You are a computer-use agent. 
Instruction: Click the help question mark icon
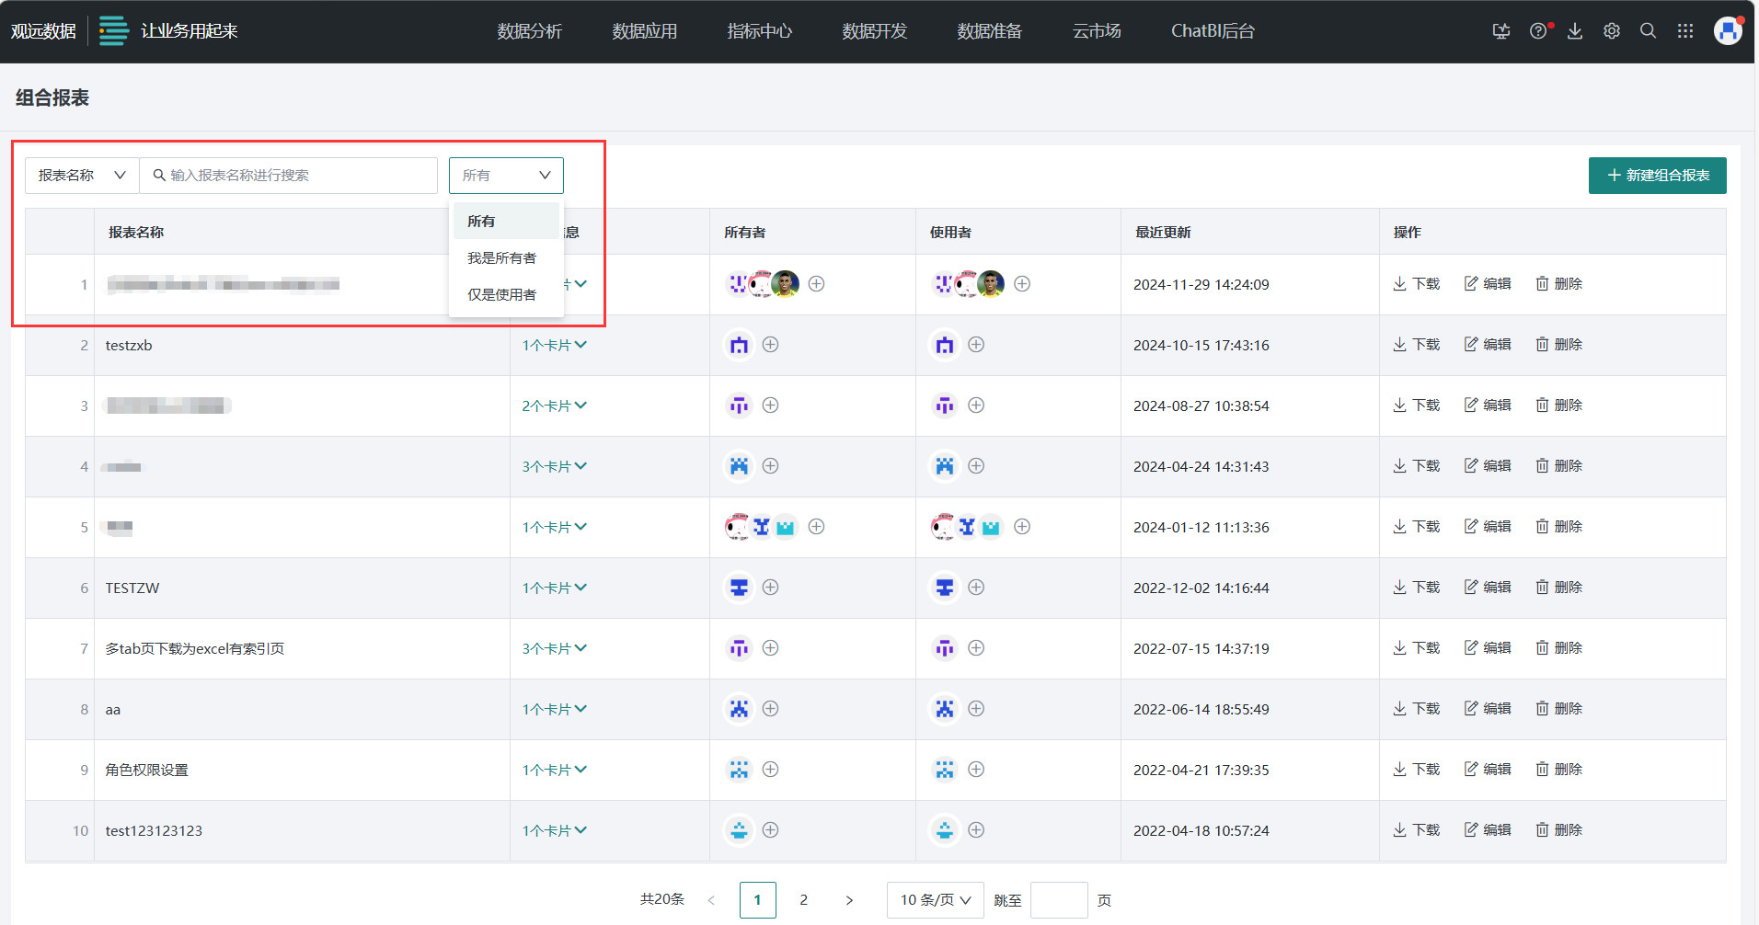click(1538, 31)
